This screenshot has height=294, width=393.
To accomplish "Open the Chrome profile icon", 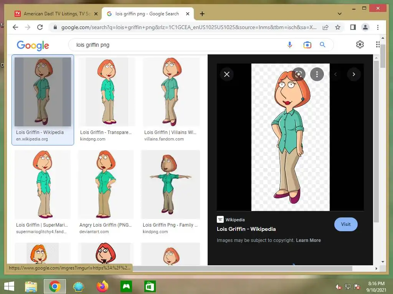I will [x=365, y=27].
